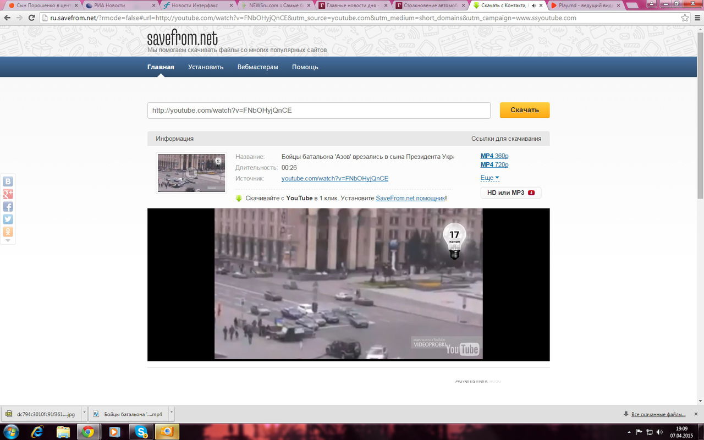Open the downloaded dc794c3010fc91f361 jpg file
This screenshot has width=704, height=440.
pos(42,414)
